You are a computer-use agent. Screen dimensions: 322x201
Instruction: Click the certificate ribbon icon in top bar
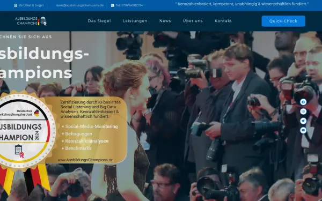coord(16,5)
